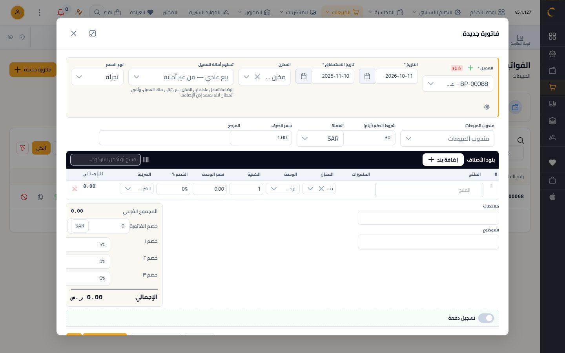Open the customer BP-00088 dropdown
Screen dimensions: 565x353
(x=458, y=84)
